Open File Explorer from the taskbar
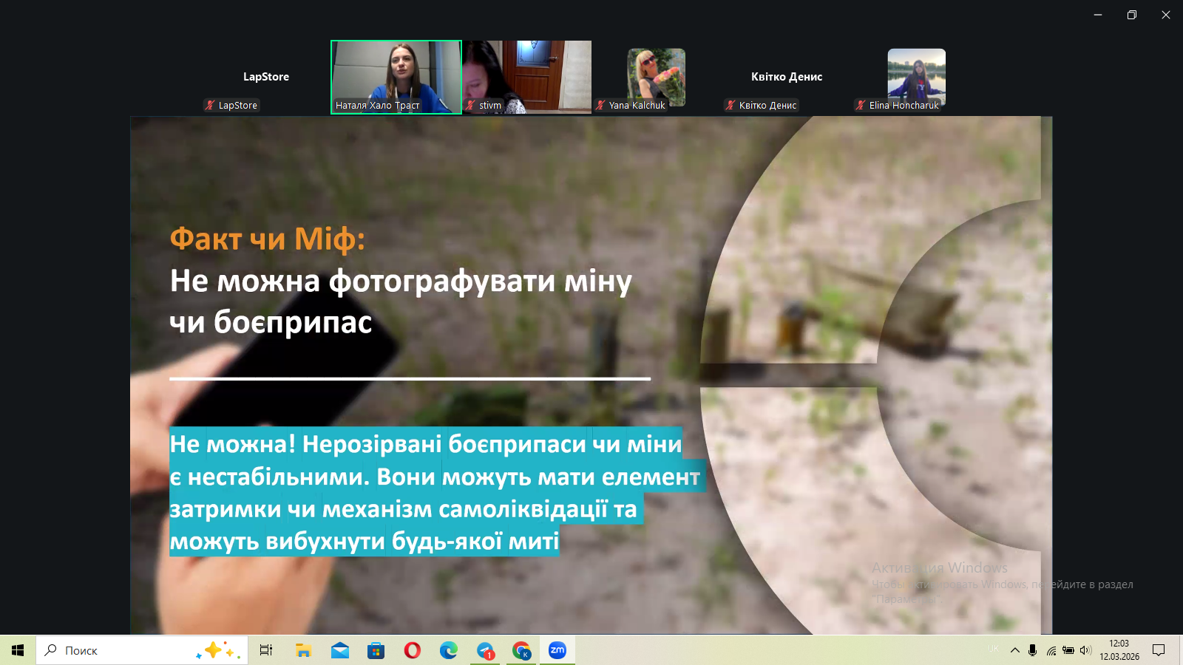1183x665 pixels. tap(303, 650)
